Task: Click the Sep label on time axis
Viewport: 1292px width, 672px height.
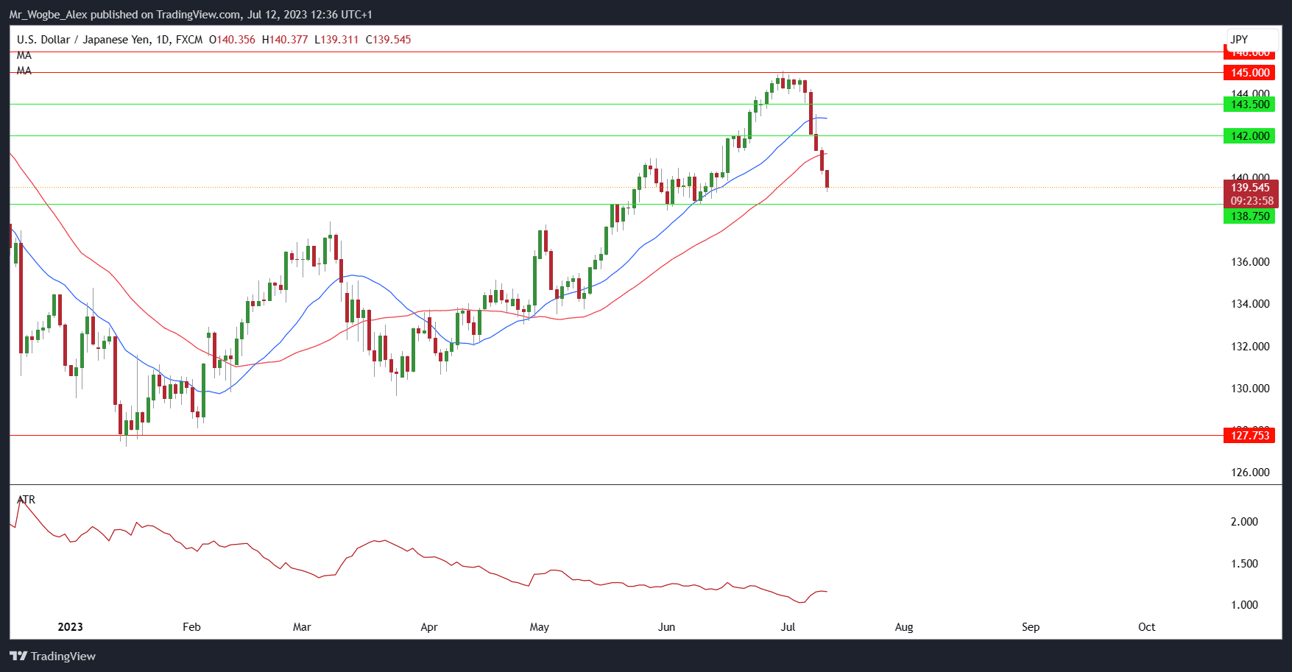Action: pyautogui.click(x=1031, y=627)
